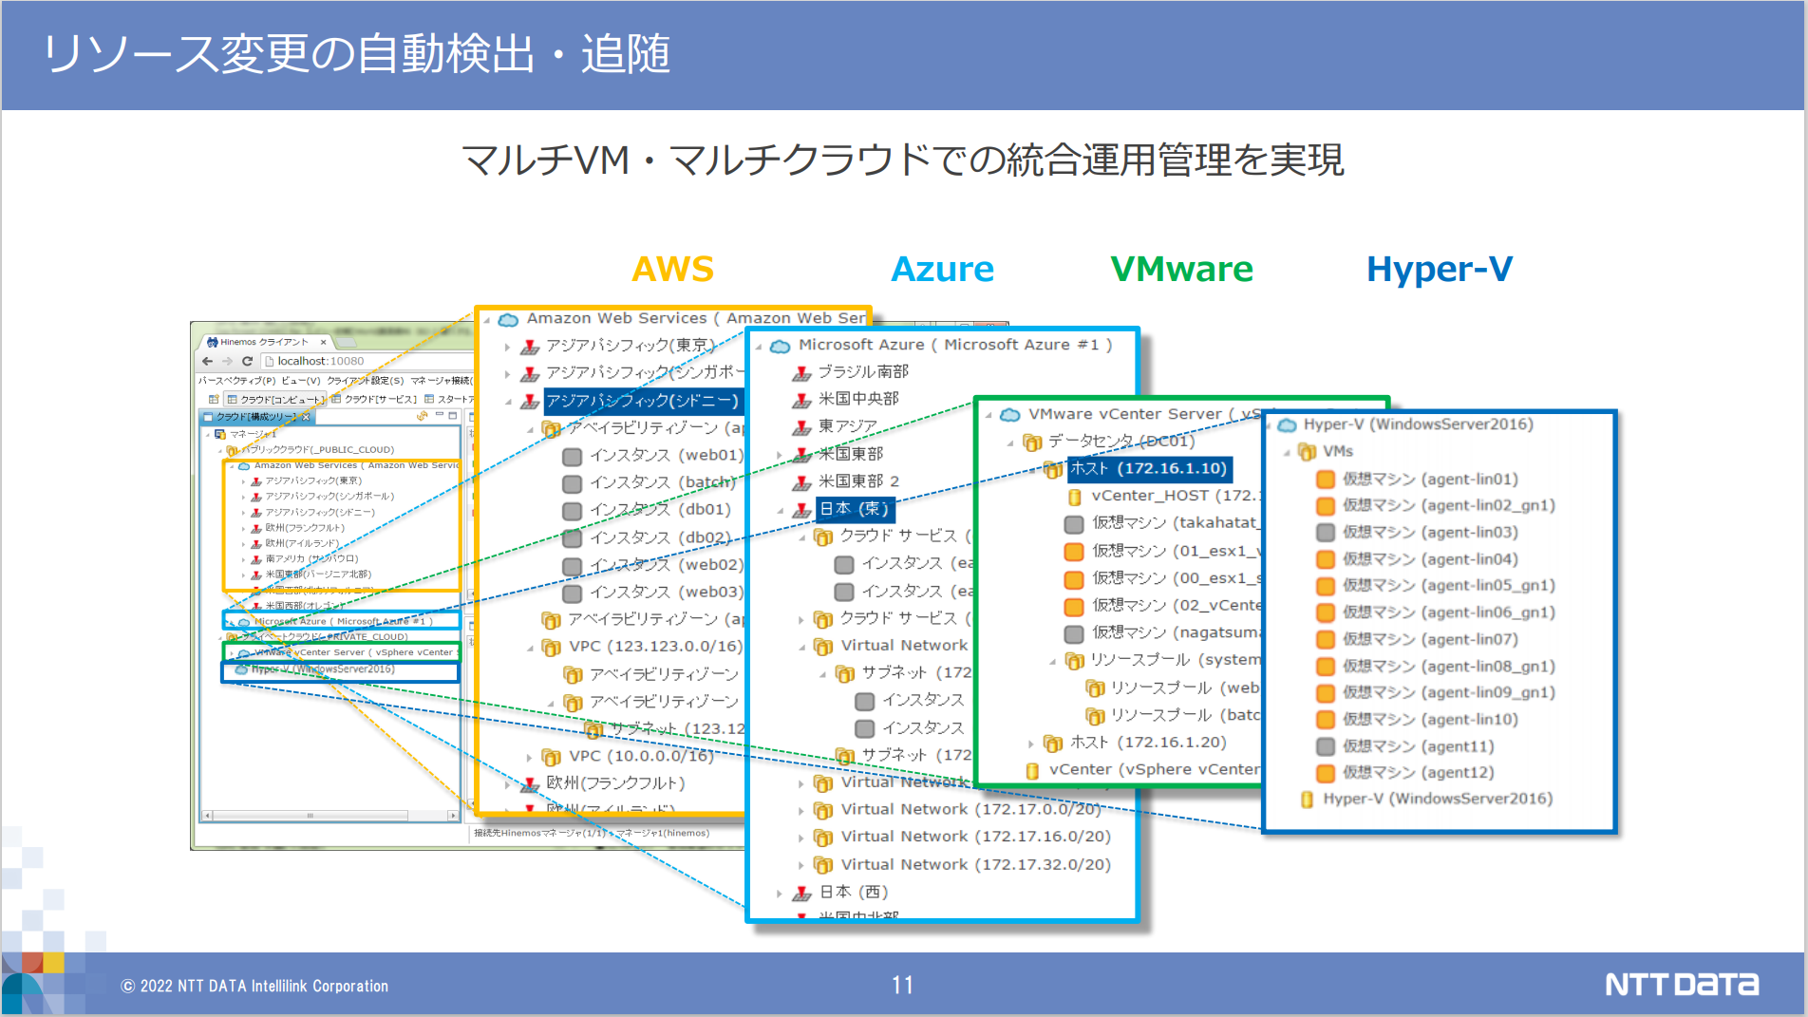The image size is (1808, 1017).
Task: Reload the localhost:10080 page
Action: [x=247, y=361]
